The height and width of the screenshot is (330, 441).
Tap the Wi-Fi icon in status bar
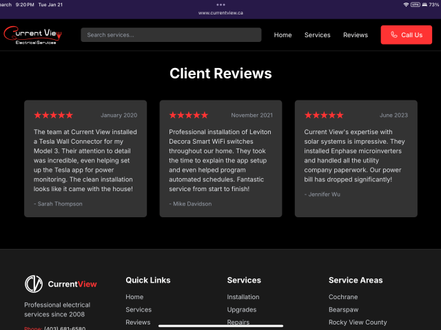tap(406, 4)
